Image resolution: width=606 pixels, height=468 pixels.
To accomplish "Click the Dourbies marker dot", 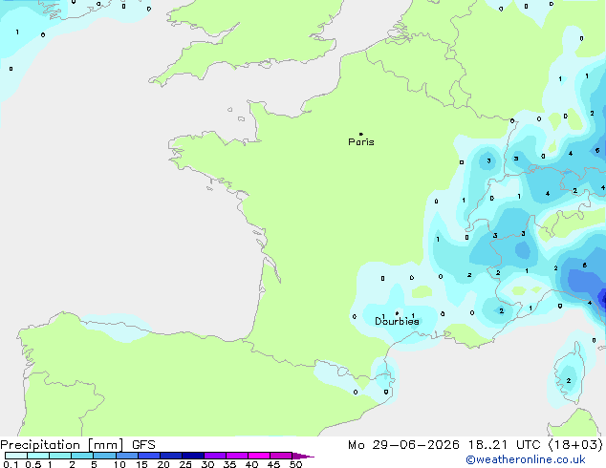I will click(397, 313).
